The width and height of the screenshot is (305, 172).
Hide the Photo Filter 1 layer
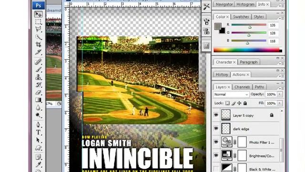(216, 142)
